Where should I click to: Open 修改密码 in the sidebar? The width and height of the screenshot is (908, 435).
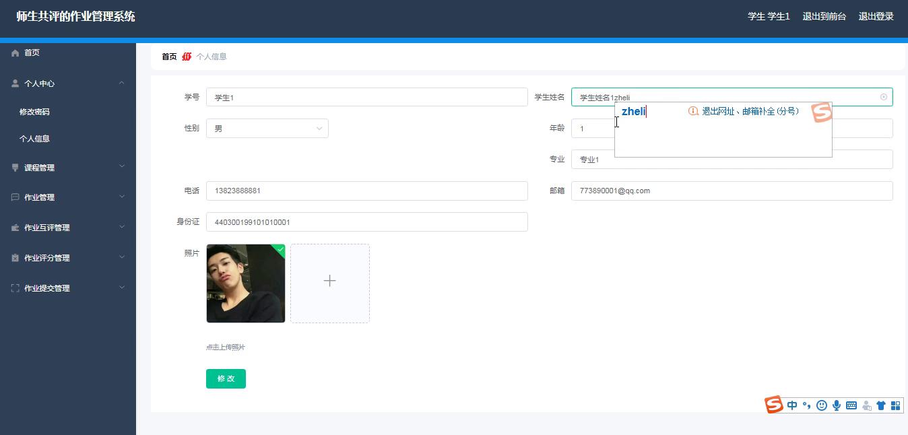tap(34, 112)
